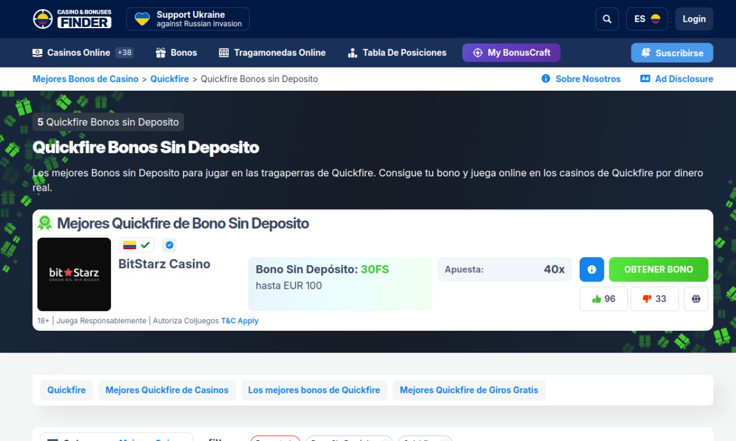This screenshot has width=736, height=441.
Task: Upvote BitStarz with thumbs up 96
Action: point(604,299)
